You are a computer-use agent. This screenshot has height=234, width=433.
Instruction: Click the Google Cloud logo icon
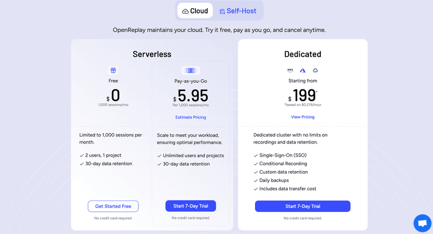click(315, 70)
